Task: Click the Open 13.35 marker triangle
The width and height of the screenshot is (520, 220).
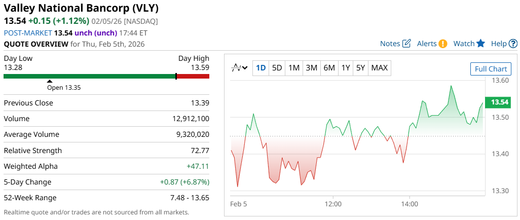Action: pos(50,81)
